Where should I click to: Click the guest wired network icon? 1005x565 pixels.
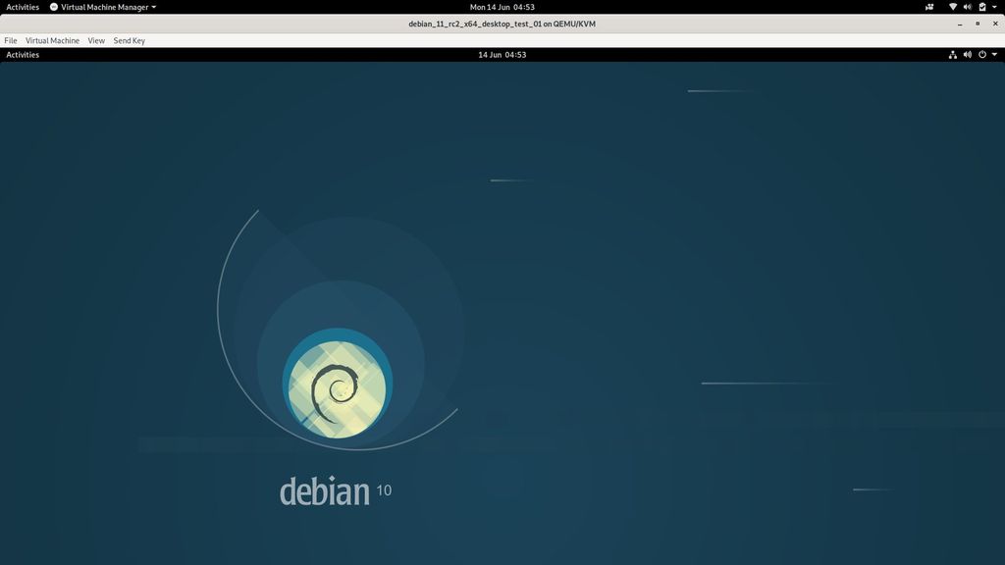tap(953, 55)
